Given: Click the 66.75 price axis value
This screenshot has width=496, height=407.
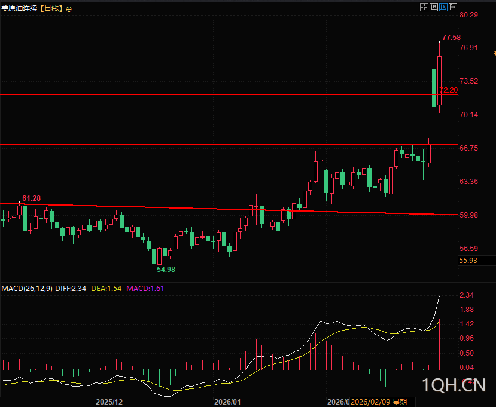Looking at the screenshot, I should (x=469, y=148).
